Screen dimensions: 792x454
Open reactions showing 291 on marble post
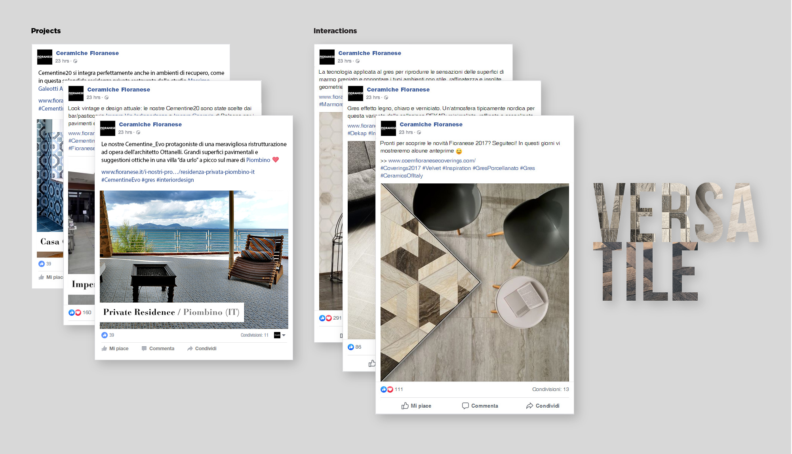point(330,318)
